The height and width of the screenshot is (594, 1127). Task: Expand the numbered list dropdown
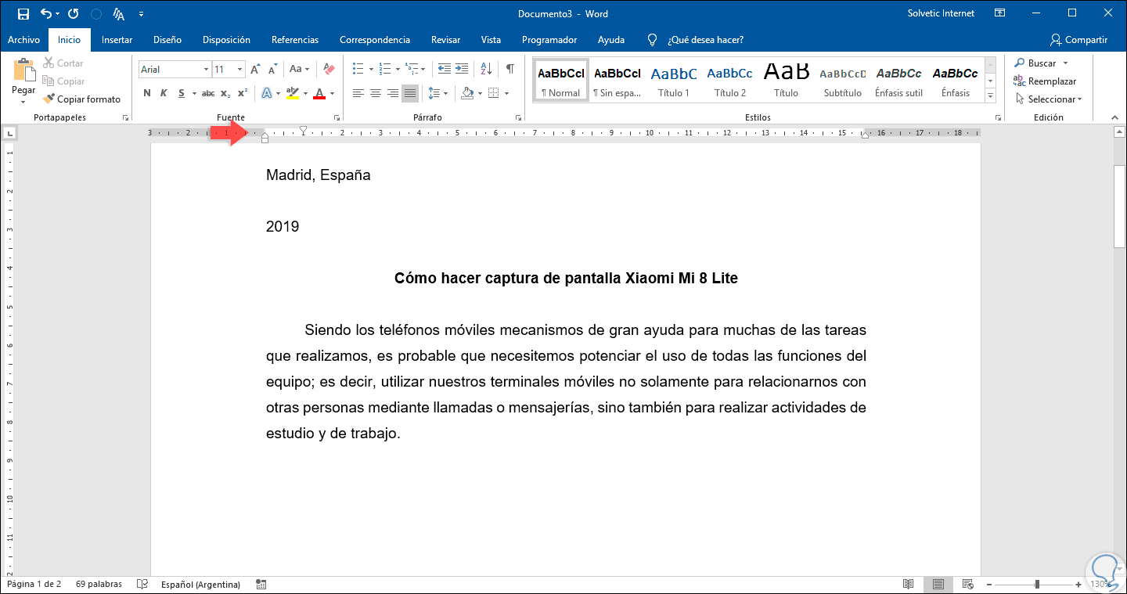pyautogui.click(x=398, y=69)
